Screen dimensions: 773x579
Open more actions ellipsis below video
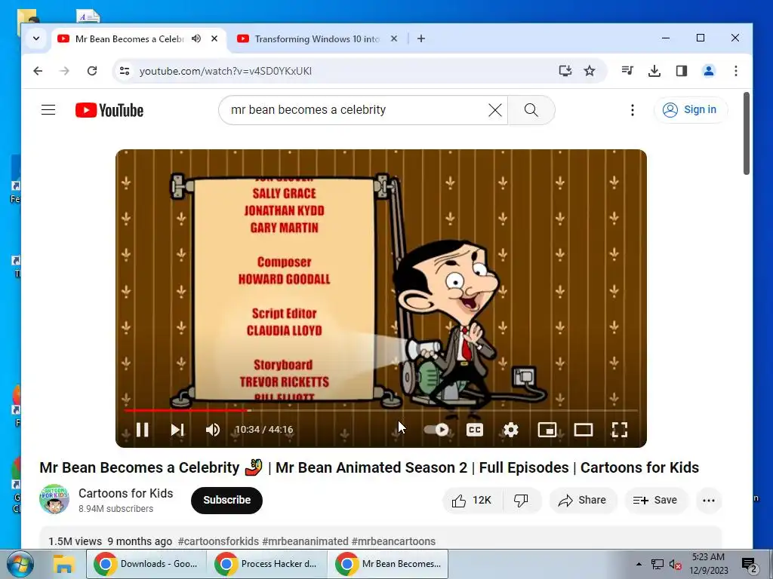pos(709,501)
